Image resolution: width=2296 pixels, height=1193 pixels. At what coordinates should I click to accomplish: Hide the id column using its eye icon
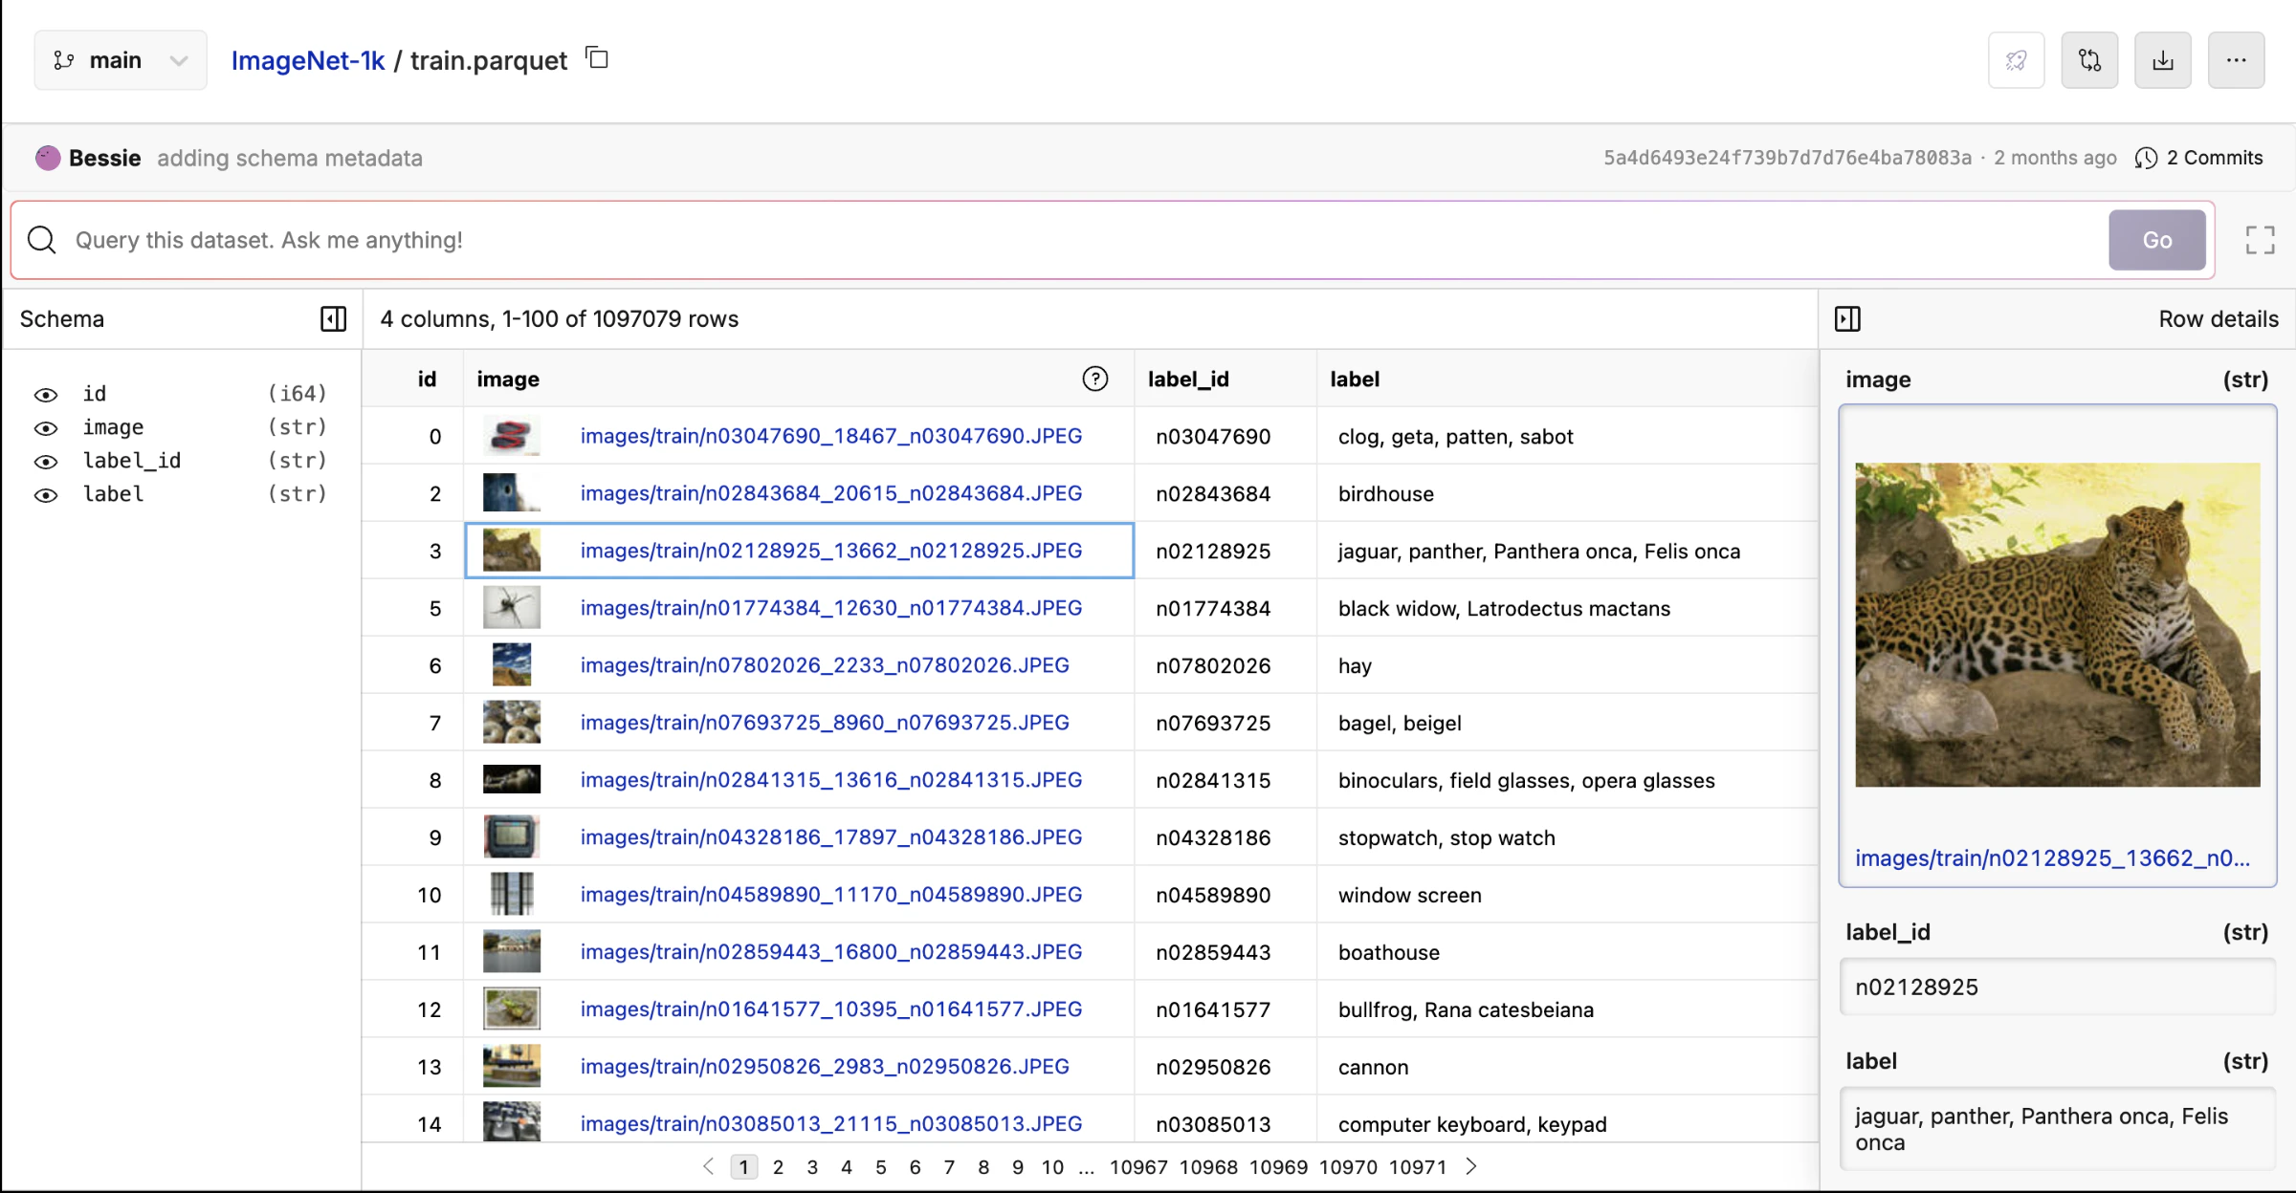pos(46,395)
